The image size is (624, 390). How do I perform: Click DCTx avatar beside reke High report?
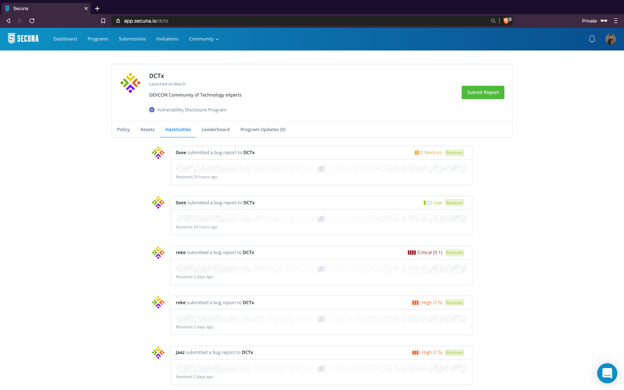[158, 302]
